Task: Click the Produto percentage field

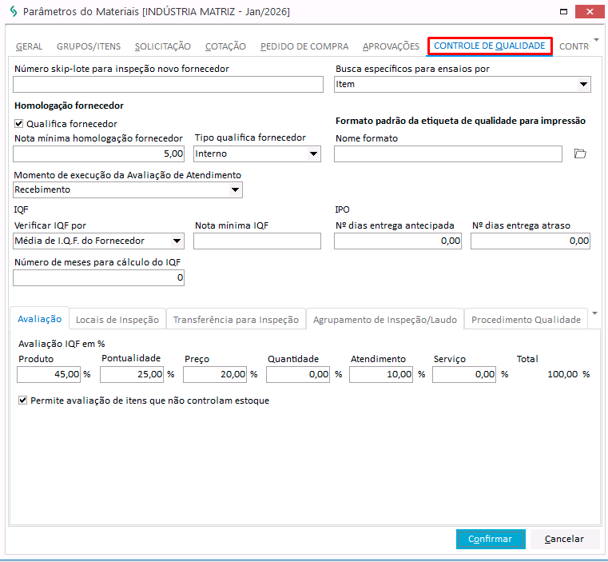Action: coord(49,375)
